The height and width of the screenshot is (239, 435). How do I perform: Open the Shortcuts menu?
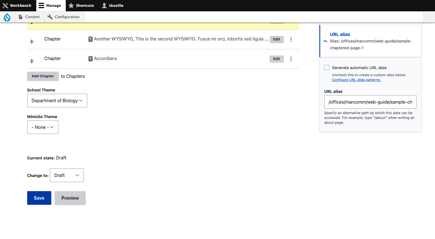(81, 6)
